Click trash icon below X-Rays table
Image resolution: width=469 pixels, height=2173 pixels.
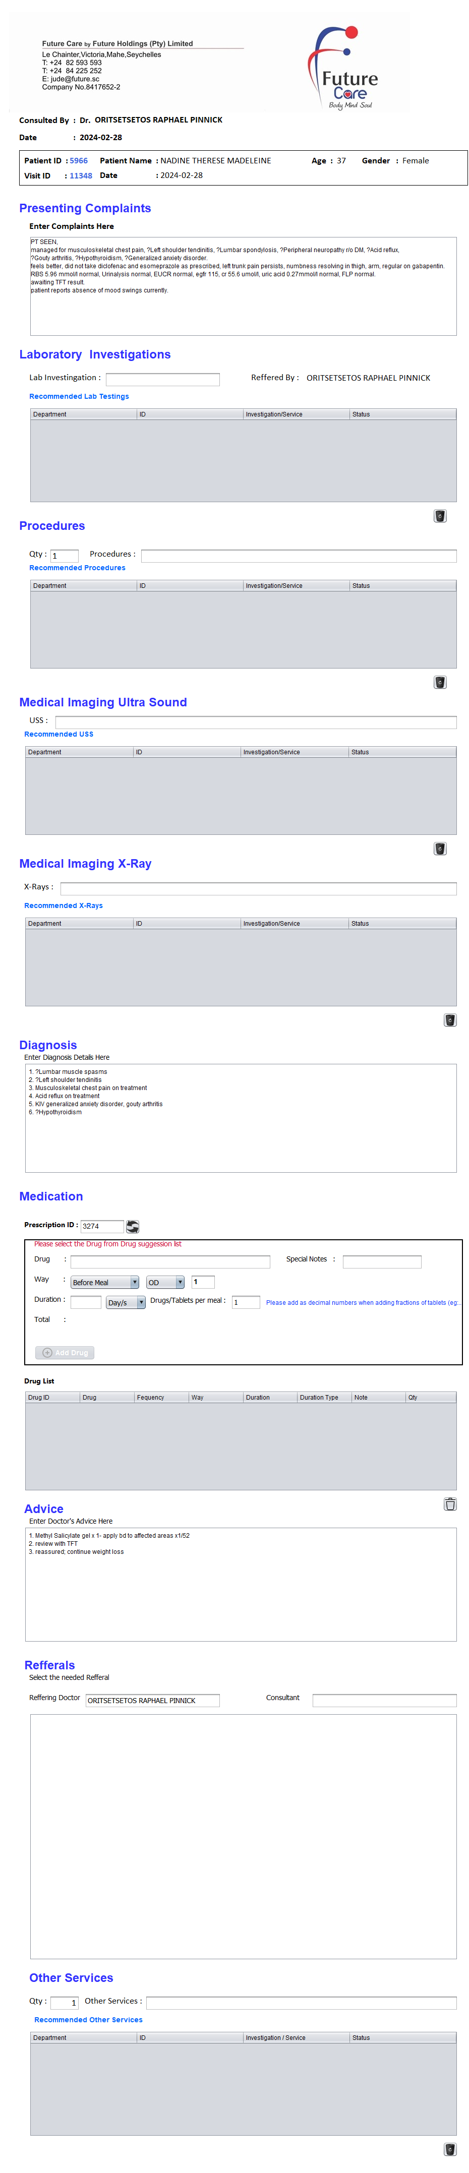tap(450, 1019)
